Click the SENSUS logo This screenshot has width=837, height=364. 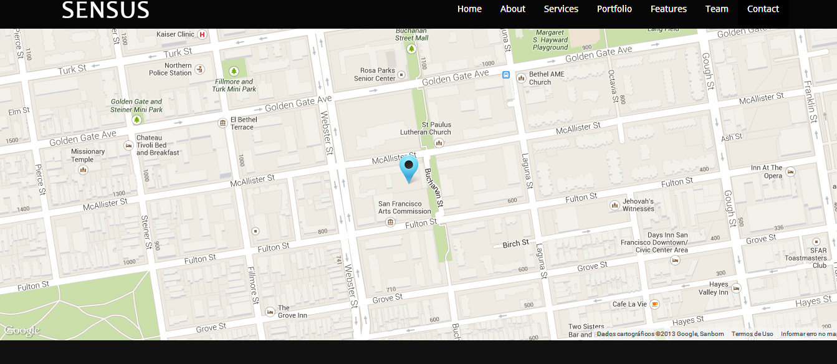(x=105, y=10)
